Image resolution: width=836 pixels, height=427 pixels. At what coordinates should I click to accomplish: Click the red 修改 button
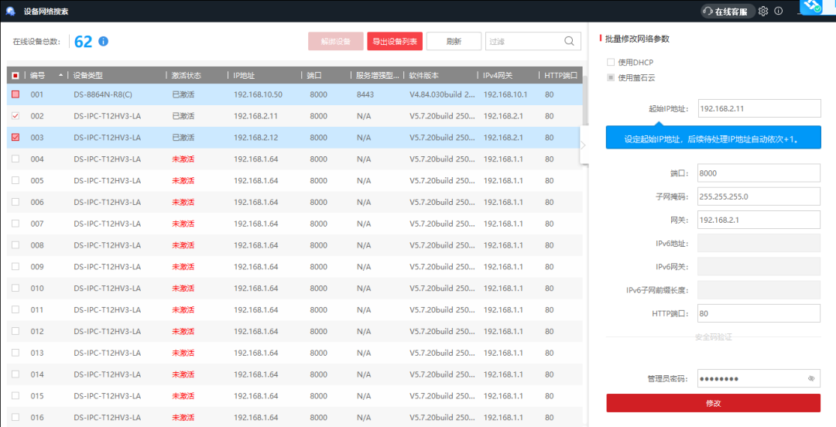click(713, 403)
